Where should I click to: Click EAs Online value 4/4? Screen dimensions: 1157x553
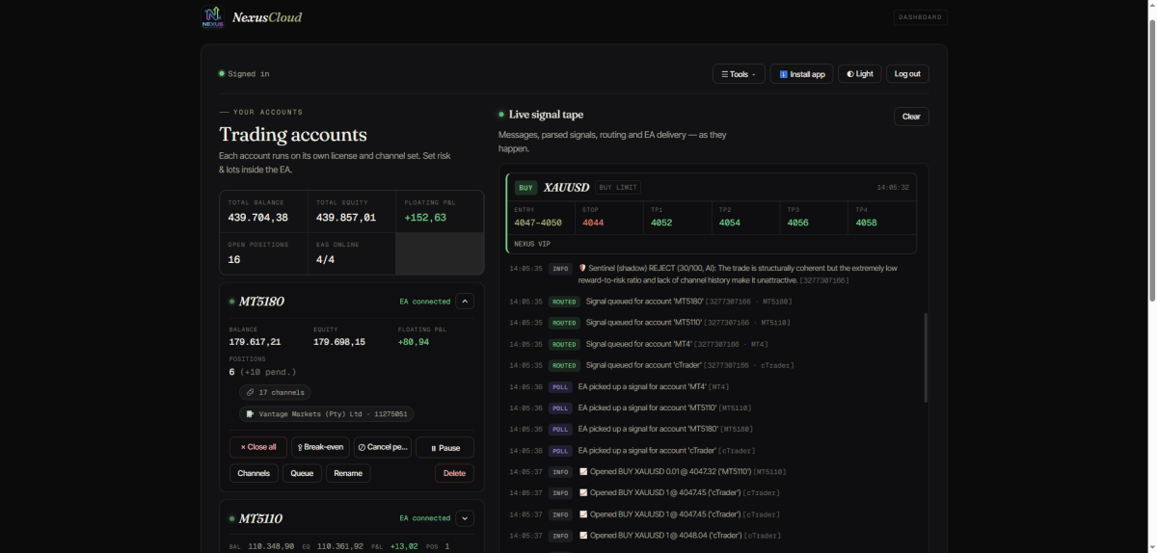click(326, 260)
